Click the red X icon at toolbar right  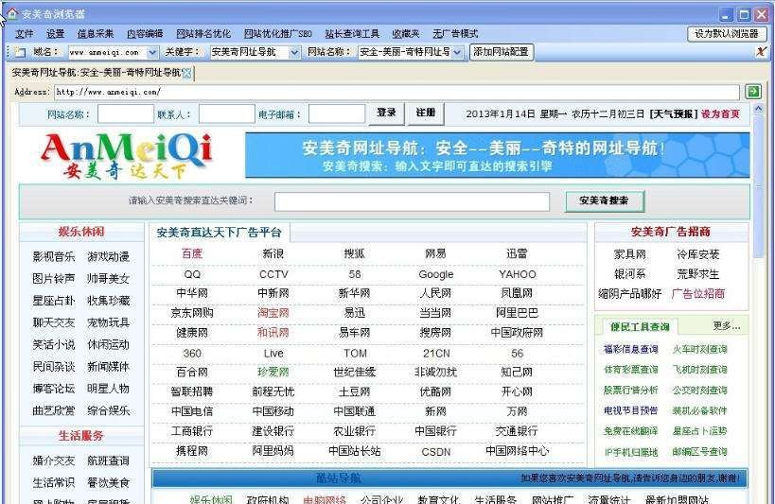pos(762,51)
